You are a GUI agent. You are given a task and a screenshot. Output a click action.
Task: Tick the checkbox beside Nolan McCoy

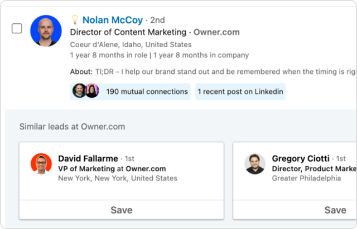coord(17,28)
